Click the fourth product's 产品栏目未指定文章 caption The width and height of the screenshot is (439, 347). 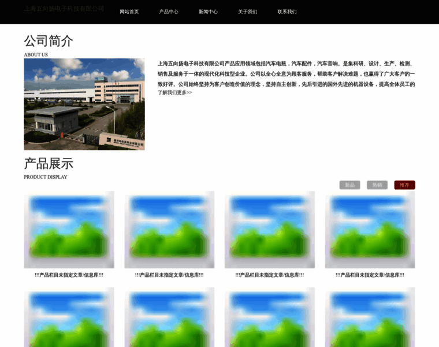(370, 275)
